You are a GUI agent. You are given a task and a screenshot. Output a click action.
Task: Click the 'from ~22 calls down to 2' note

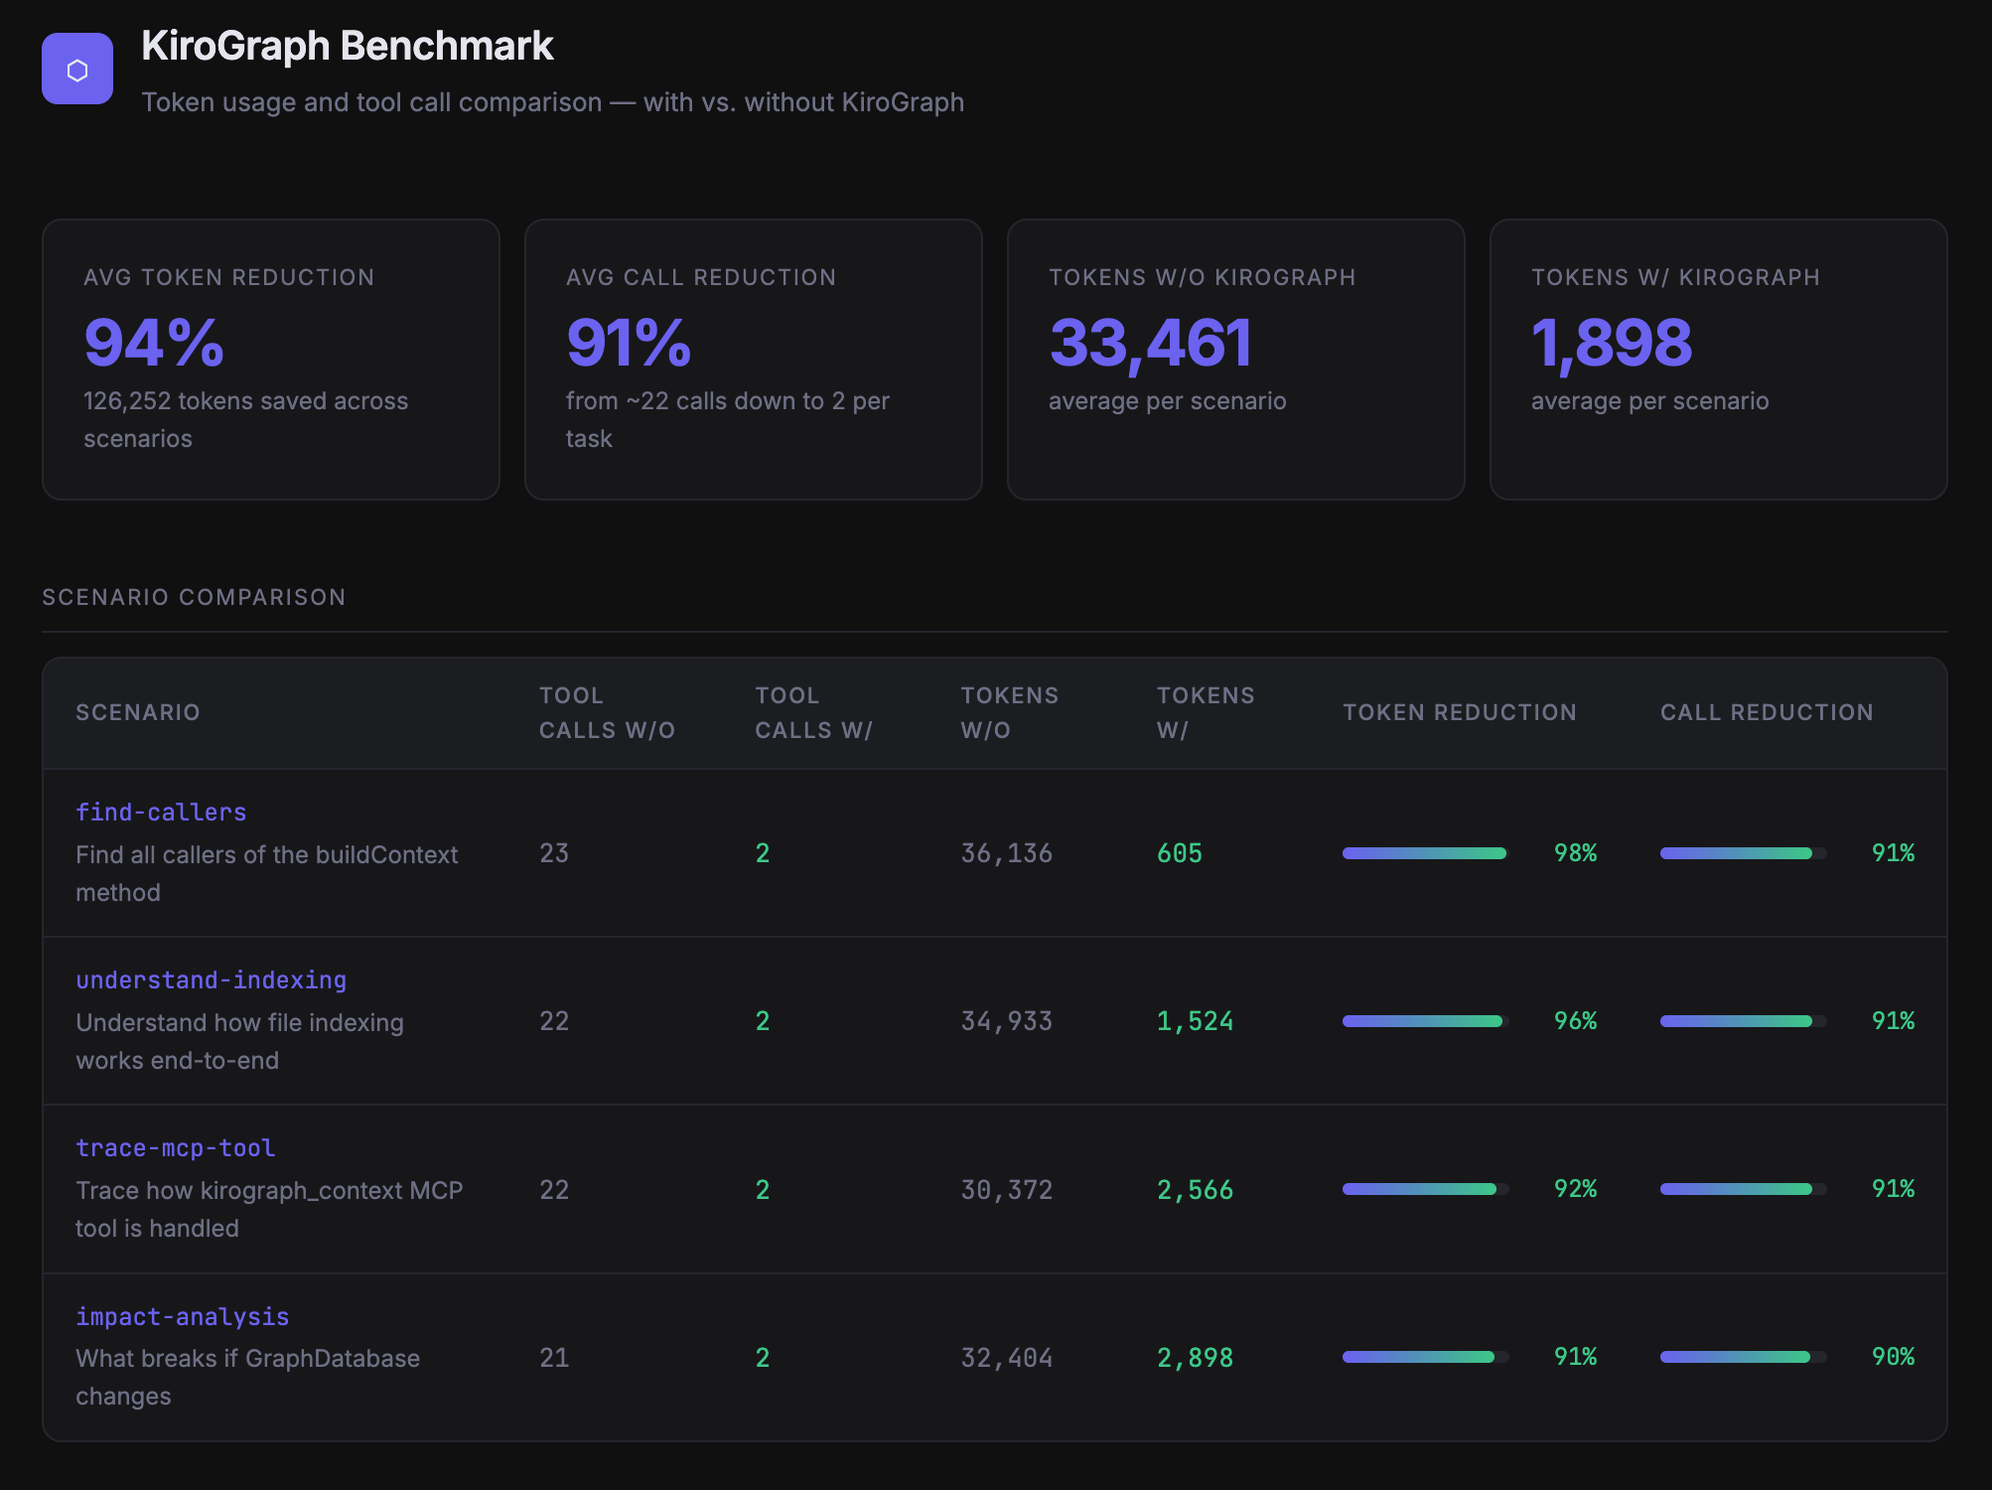(728, 419)
